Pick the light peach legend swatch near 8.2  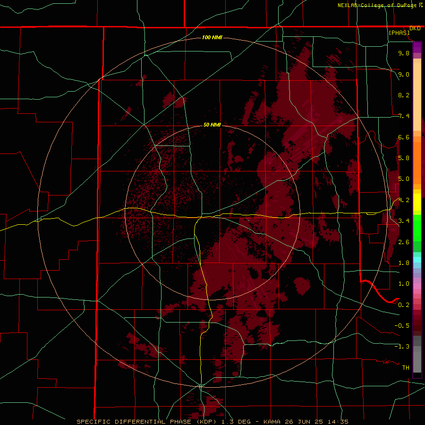coord(417,97)
